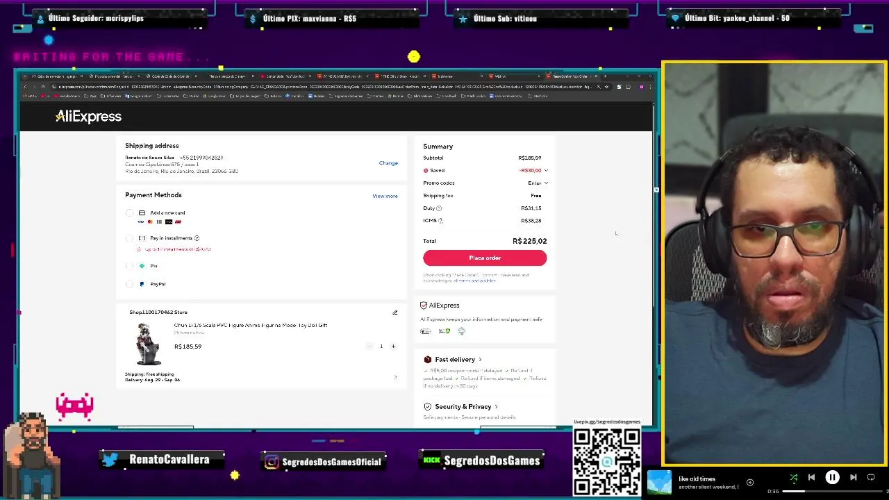Click the credit card icon
Viewport: 889px width, 500px height.
coord(142,213)
